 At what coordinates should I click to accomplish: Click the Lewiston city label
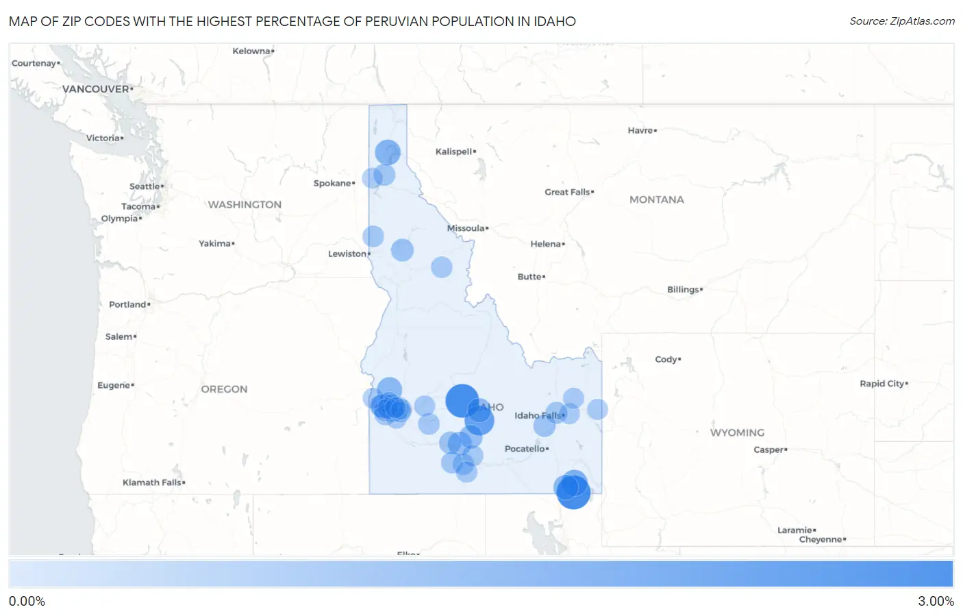(347, 254)
